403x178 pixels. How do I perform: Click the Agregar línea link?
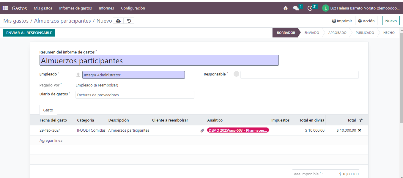pyautogui.click(x=51, y=141)
